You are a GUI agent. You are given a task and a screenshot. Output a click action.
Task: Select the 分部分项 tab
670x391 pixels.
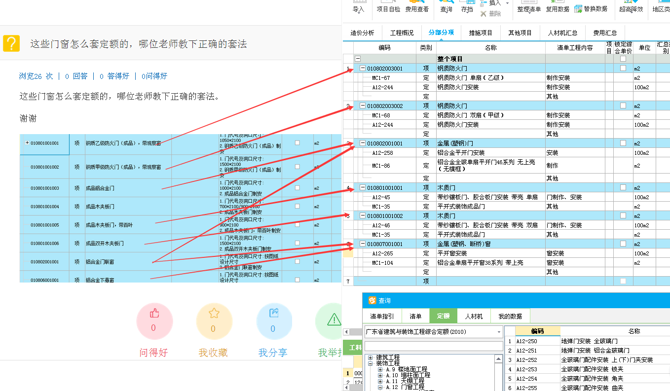click(441, 33)
